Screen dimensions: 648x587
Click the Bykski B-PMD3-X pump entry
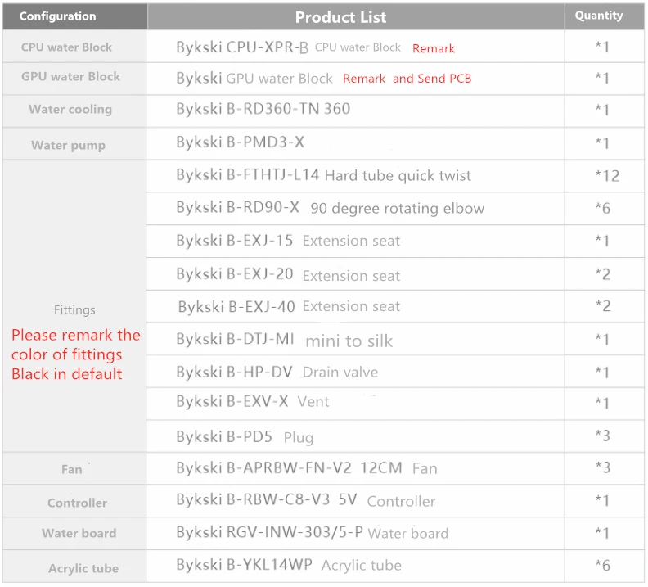pyautogui.click(x=240, y=142)
